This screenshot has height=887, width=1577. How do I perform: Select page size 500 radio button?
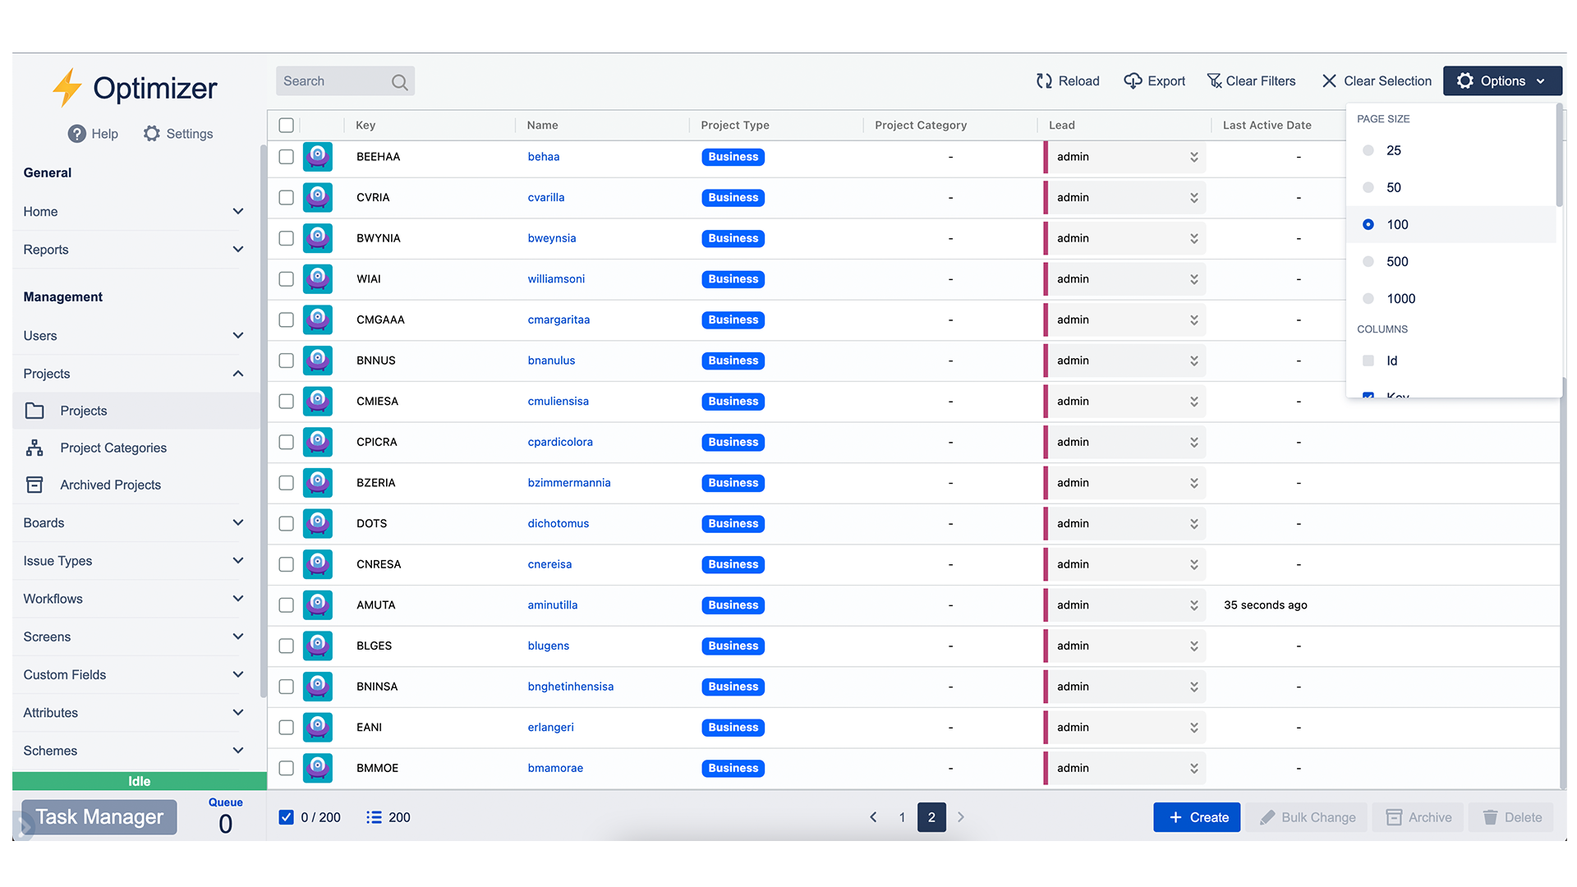point(1368,261)
